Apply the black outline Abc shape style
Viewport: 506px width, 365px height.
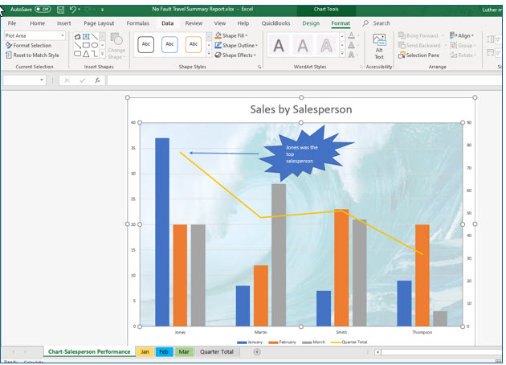tap(146, 44)
